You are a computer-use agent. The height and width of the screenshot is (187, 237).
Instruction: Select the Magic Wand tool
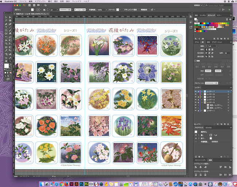coord(6,20)
